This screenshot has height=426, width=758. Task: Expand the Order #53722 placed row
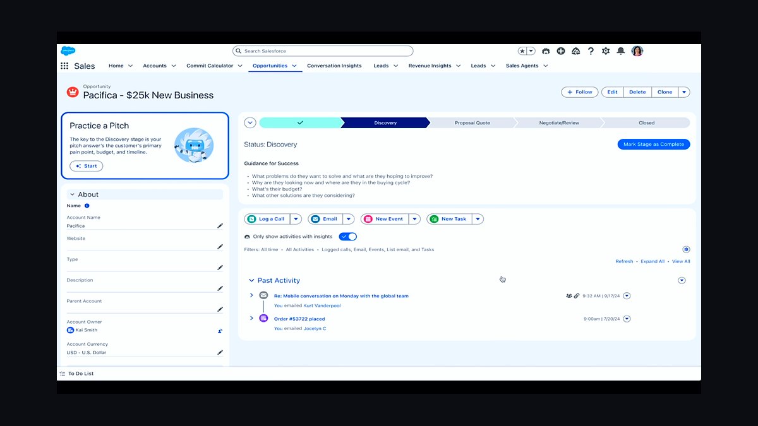coord(251,318)
